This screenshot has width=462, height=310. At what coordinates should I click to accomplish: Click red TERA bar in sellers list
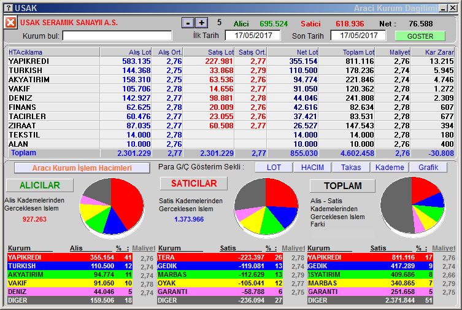[220, 257]
